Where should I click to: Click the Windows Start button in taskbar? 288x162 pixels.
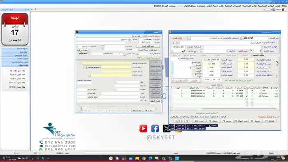(177, 158)
